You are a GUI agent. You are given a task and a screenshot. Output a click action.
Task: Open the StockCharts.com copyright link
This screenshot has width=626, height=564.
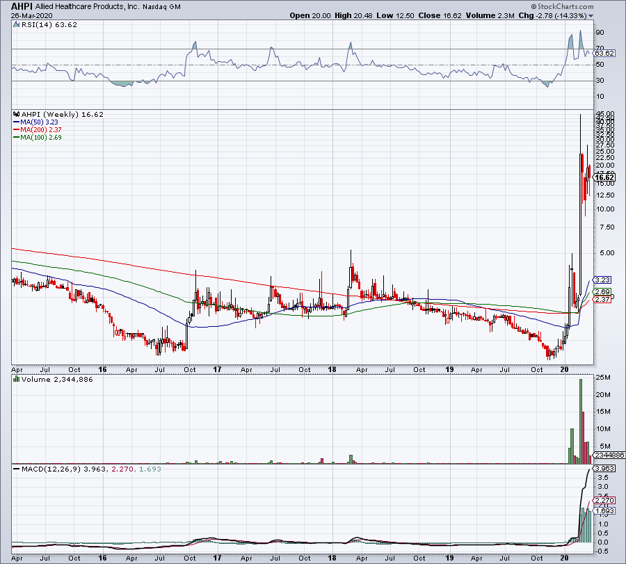tap(562, 6)
